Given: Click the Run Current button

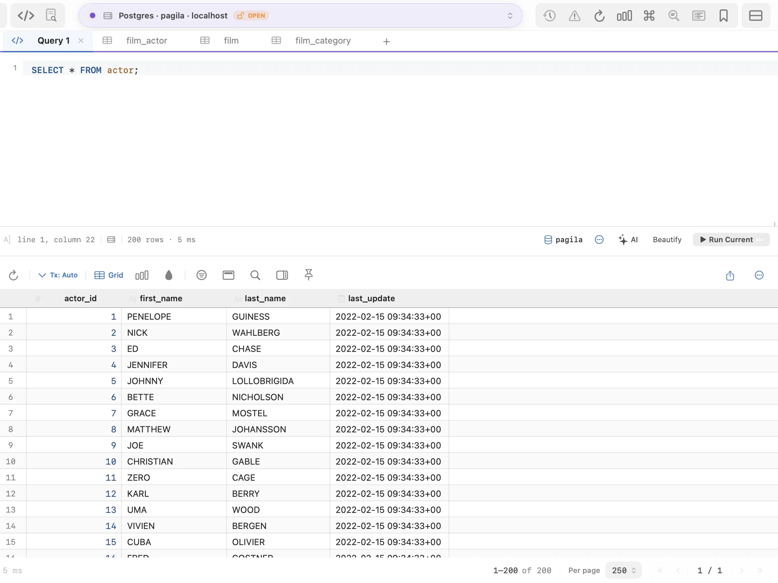Looking at the screenshot, I should pyautogui.click(x=731, y=240).
